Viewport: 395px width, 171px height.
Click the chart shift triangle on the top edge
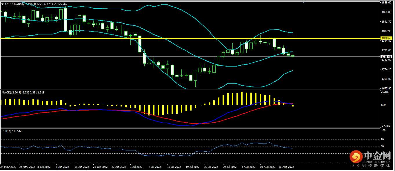click(x=303, y=2)
